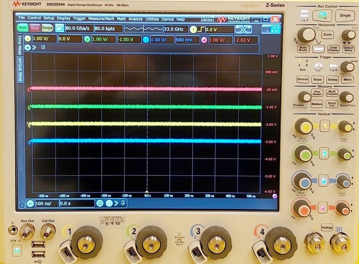Click the redo arrow icon
This screenshot has width=359, height=264.
[248, 30]
